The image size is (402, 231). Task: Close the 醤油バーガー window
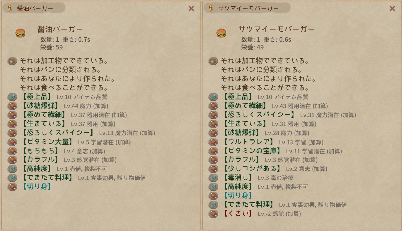pos(191,9)
